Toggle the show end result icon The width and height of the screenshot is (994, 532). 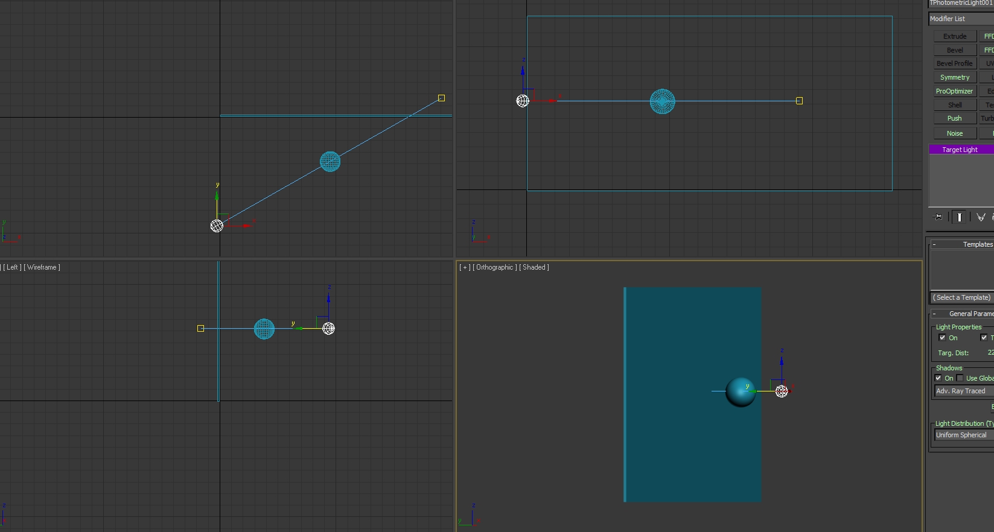pos(959,217)
